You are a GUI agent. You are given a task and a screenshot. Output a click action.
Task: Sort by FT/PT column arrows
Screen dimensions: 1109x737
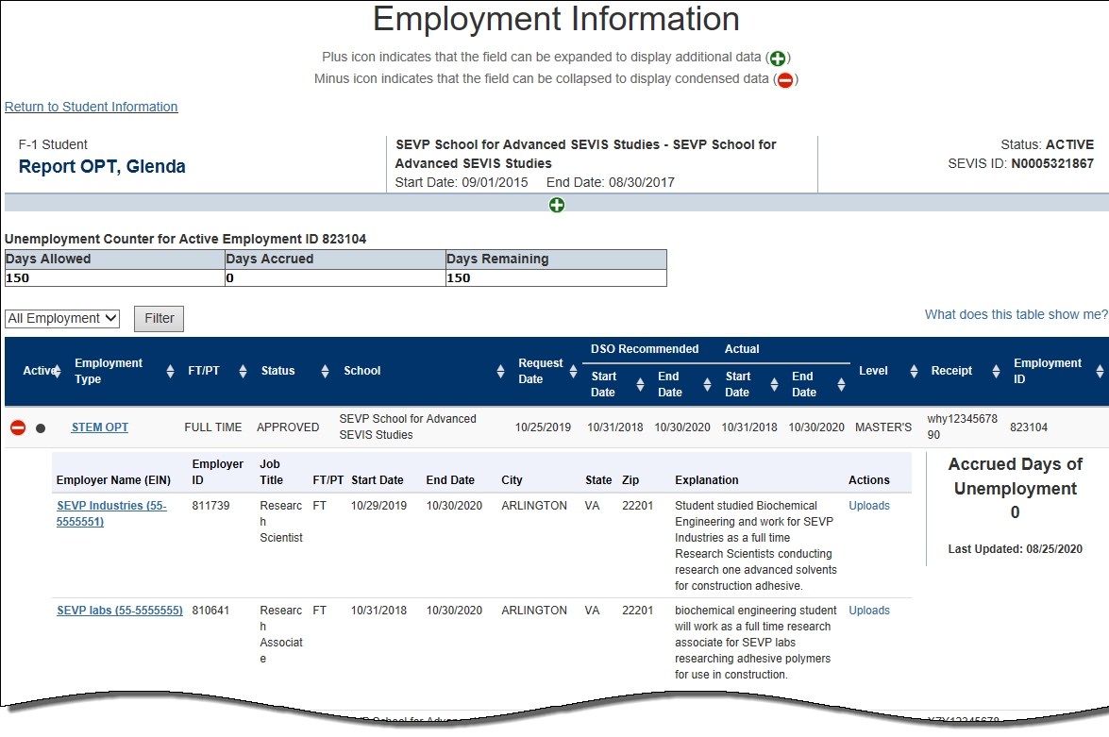pyautogui.click(x=243, y=371)
